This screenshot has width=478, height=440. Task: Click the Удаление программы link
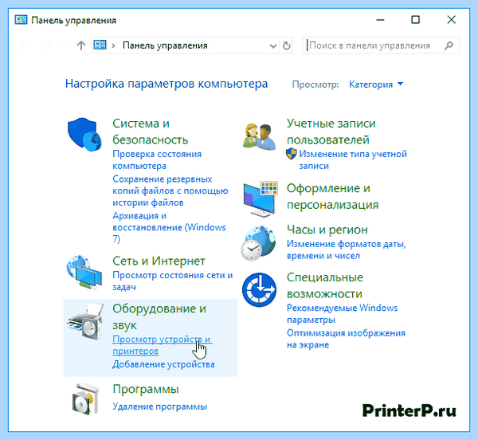[x=159, y=407]
